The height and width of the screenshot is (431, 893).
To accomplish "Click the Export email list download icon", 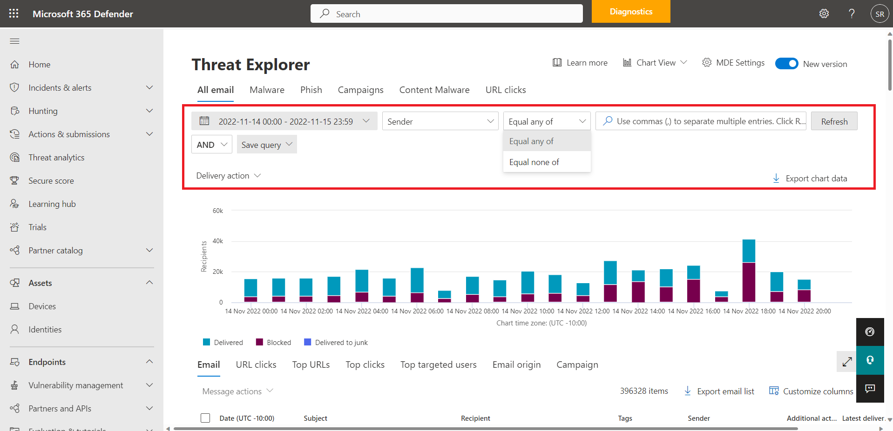I will tap(688, 391).
